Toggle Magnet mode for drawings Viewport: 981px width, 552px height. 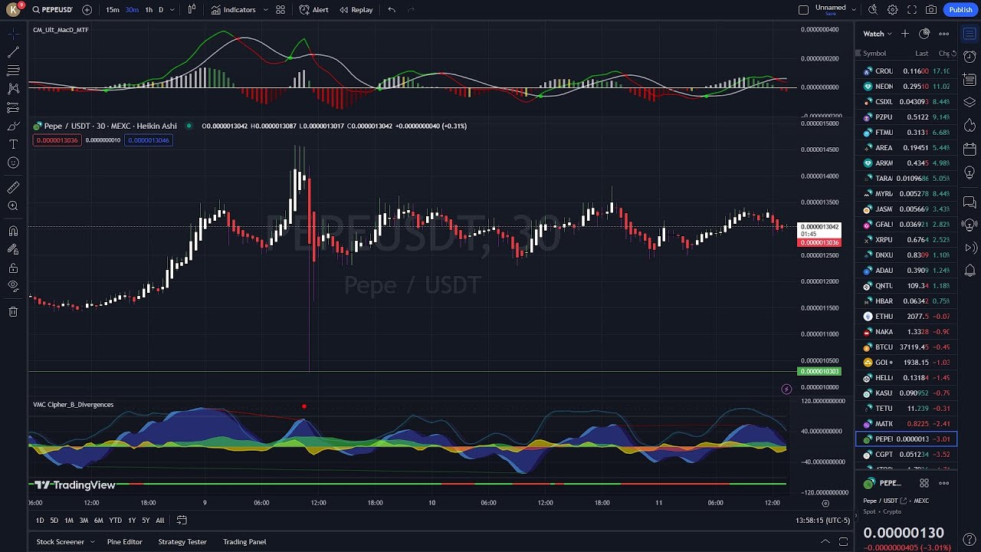pos(13,231)
